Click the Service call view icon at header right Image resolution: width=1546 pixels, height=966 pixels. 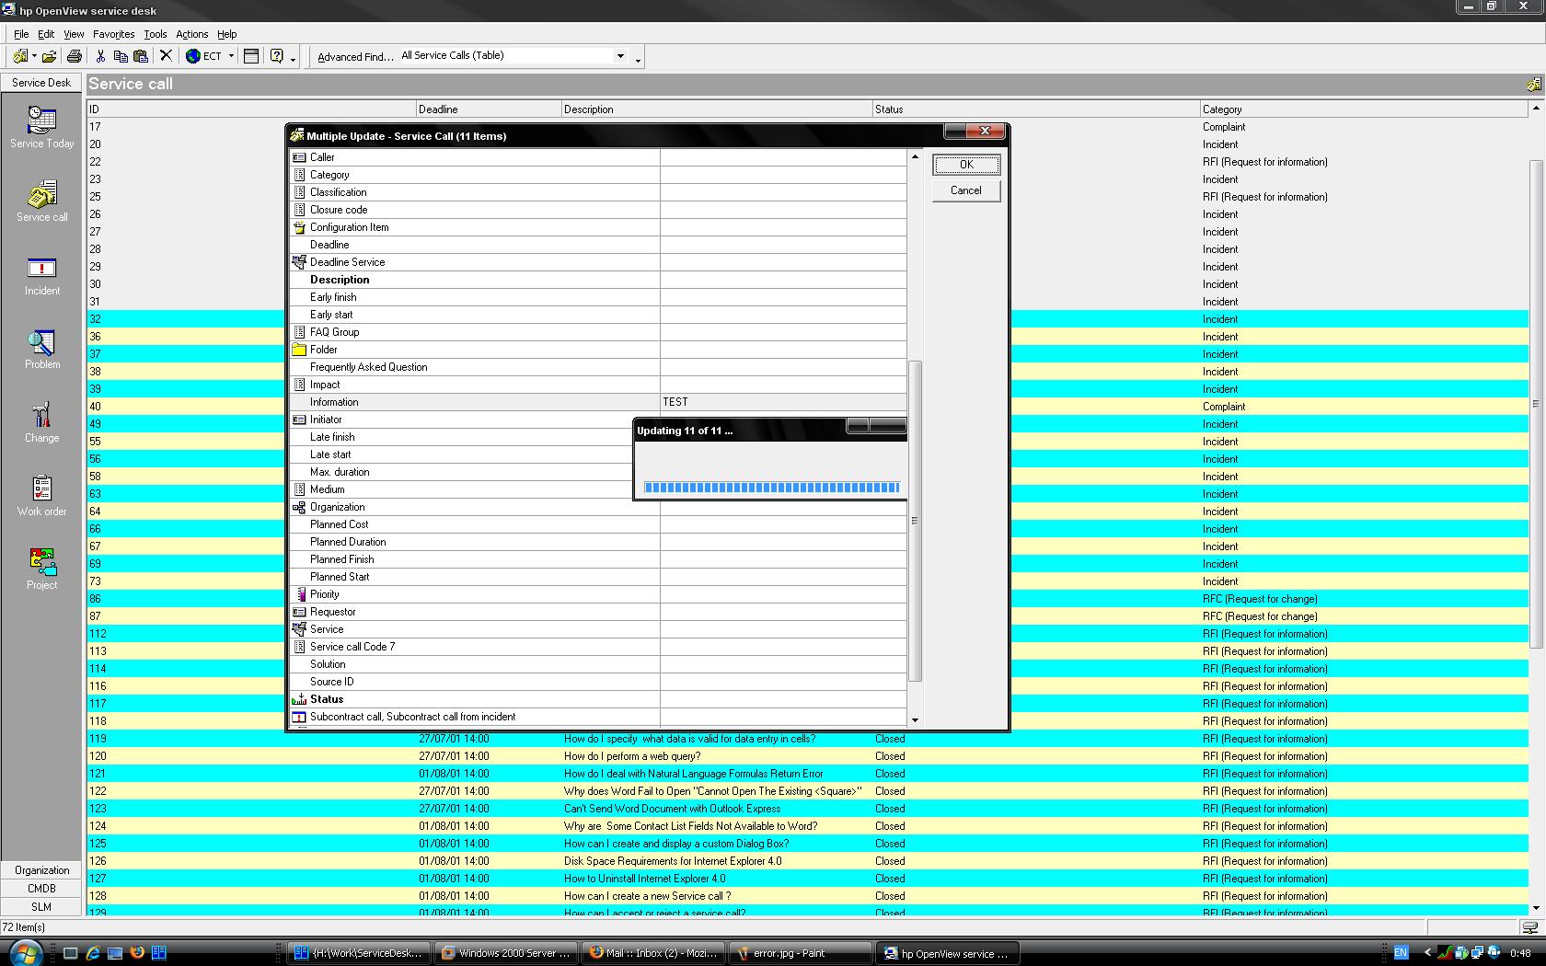coord(1533,85)
